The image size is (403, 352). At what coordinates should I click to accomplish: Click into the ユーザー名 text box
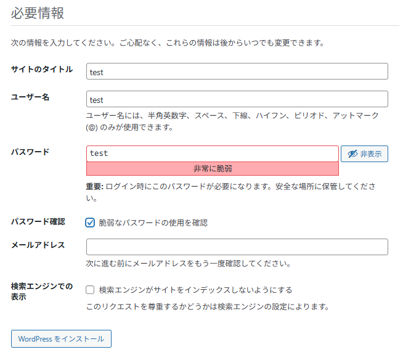(x=237, y=99)
